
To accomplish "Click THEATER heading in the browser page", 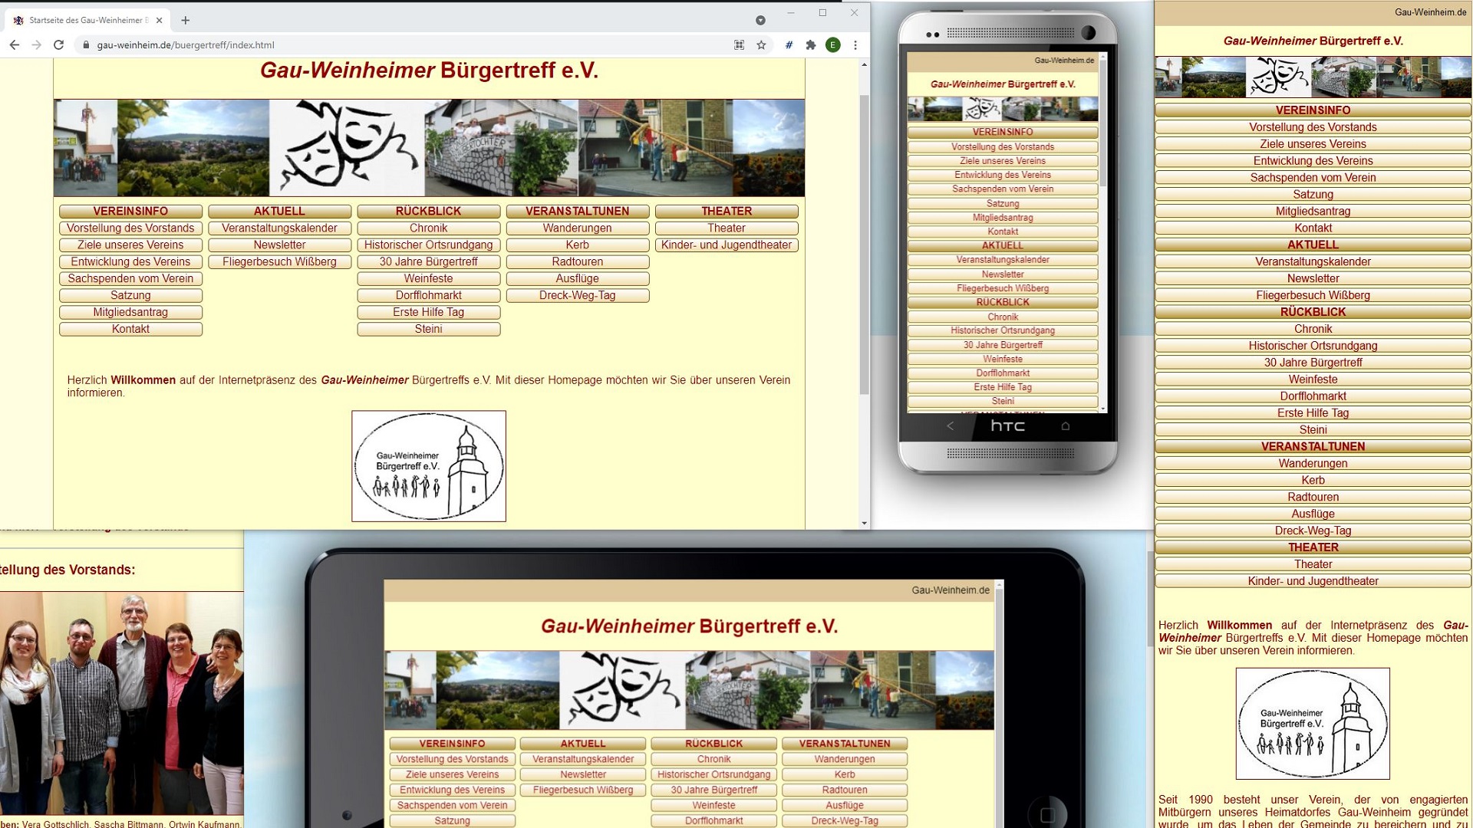I will coord(727,211).
